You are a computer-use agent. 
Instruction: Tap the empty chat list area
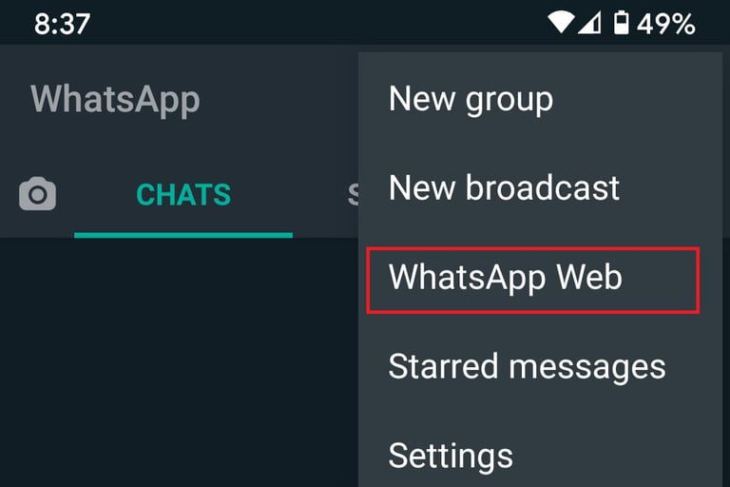pyautogui.click(x=179, y=362)
